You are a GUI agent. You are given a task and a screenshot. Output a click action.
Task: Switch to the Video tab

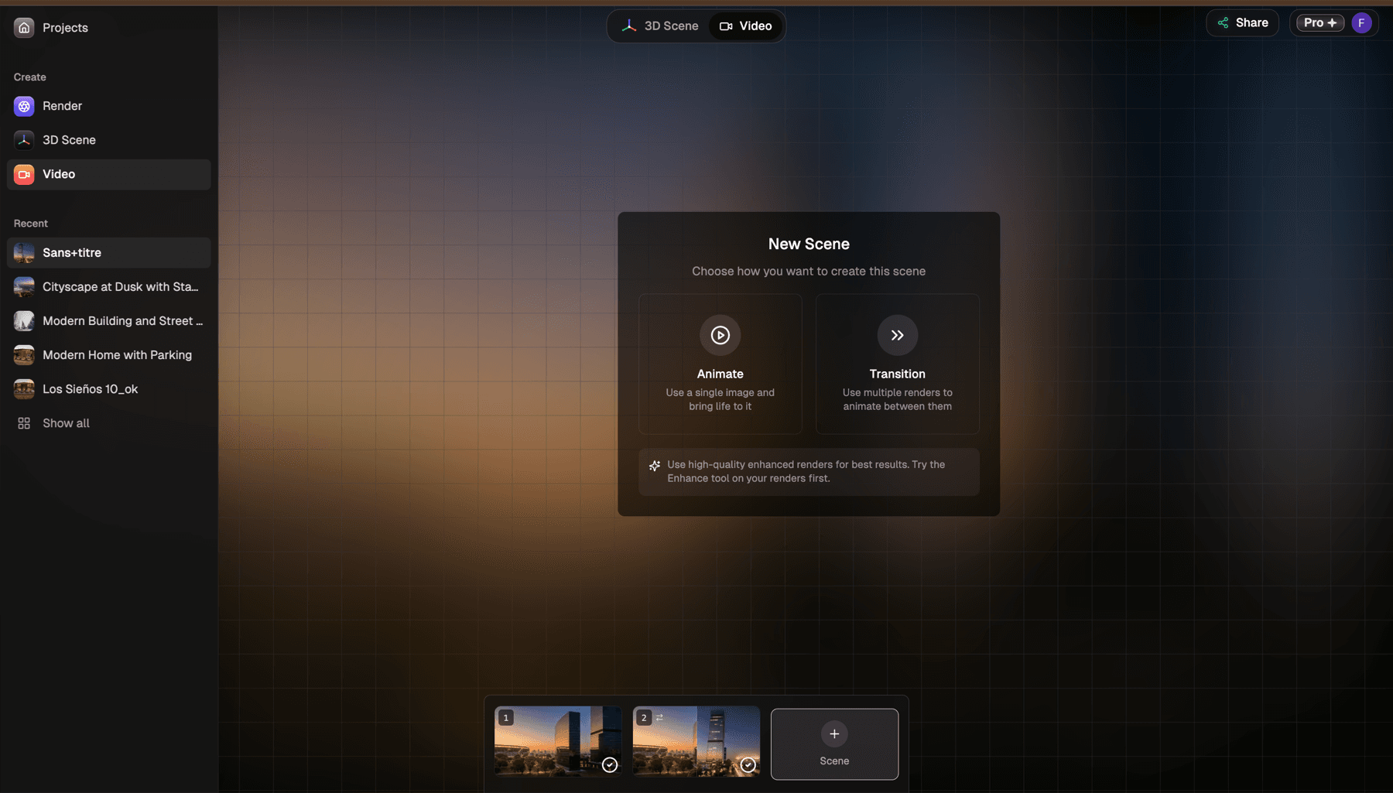point(746,26)
